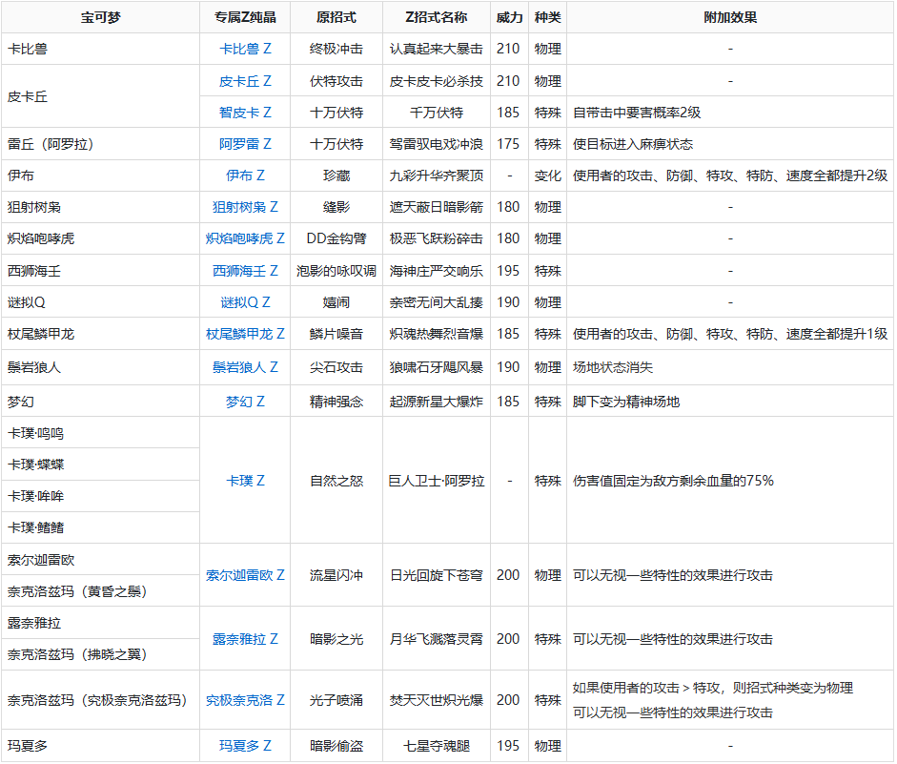Open the 狙射树枭 Z link
This screenshot has height=764, width=897.
click(x=245, y=207)
